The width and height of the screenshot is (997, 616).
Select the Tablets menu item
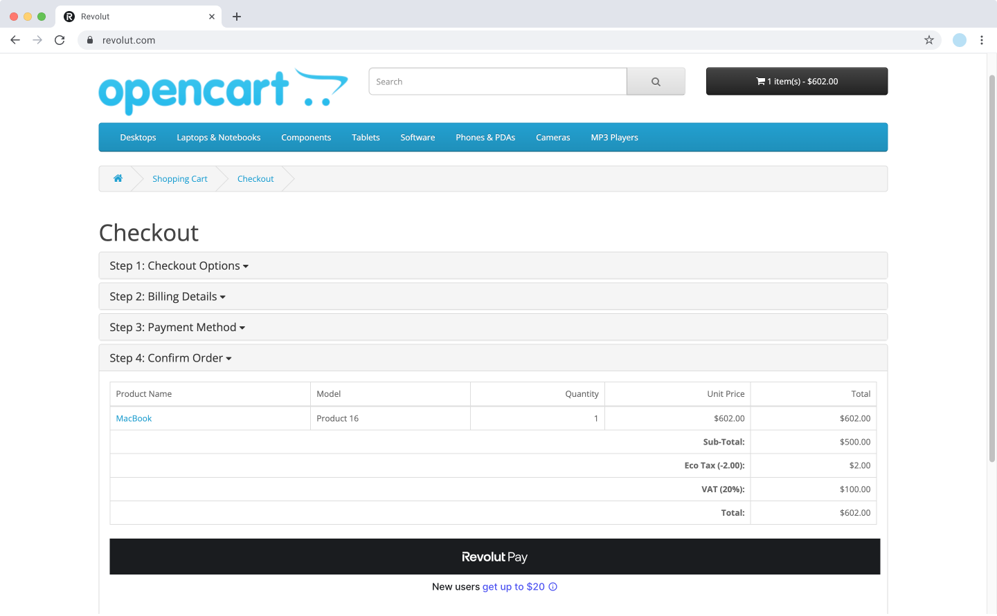click(x=366, y=138)
